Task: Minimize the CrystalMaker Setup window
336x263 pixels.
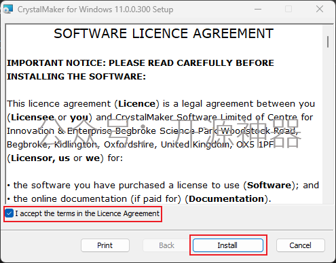Action: 258,10
